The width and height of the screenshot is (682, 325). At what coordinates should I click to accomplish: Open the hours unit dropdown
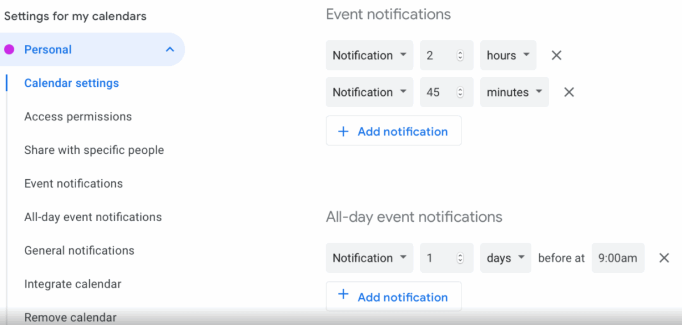tap(508, 56)
